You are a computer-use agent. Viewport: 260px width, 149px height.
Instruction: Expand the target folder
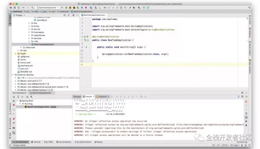pos(16,54)
